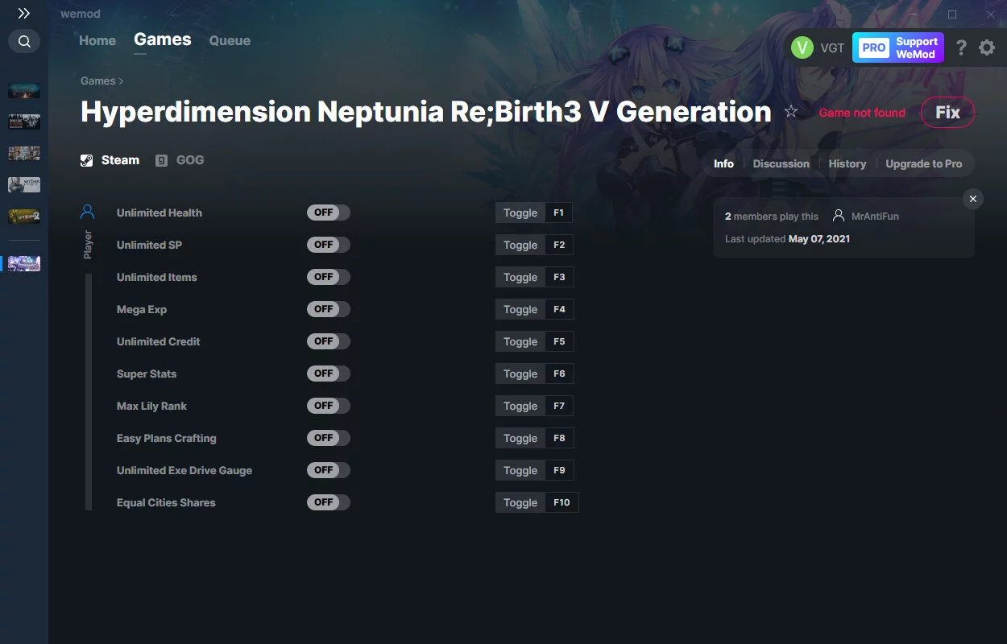The height and width of the screenshot is (644, 1007).
Task: Open the search icon in sidebar
Action: click(x=24, y=41)
